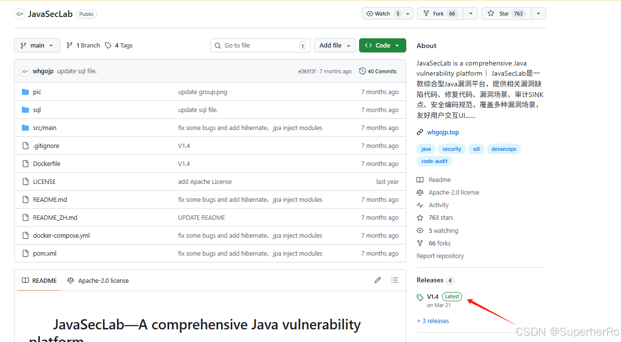The width and height of the screenshot is (621, 342).
Task: Click the LICENSE file icon
Action: click(26, 181)
